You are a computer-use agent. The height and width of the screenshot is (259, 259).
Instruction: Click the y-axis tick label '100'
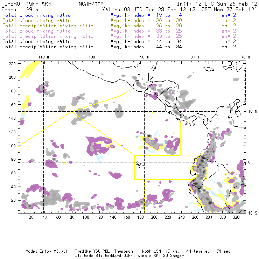tap(12, 146)
